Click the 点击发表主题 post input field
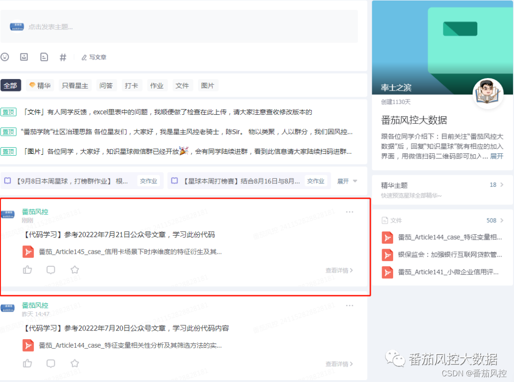 [179, 27]
